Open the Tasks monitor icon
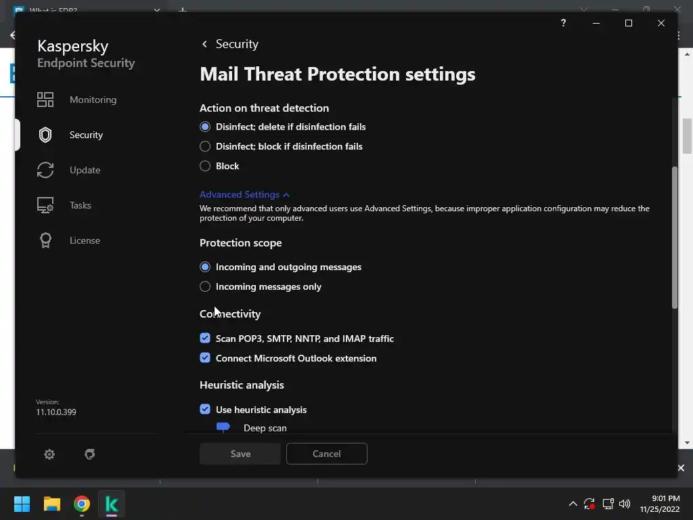Image resolution: width=693 pixels, height=520 pixels. tap(45, 205)
